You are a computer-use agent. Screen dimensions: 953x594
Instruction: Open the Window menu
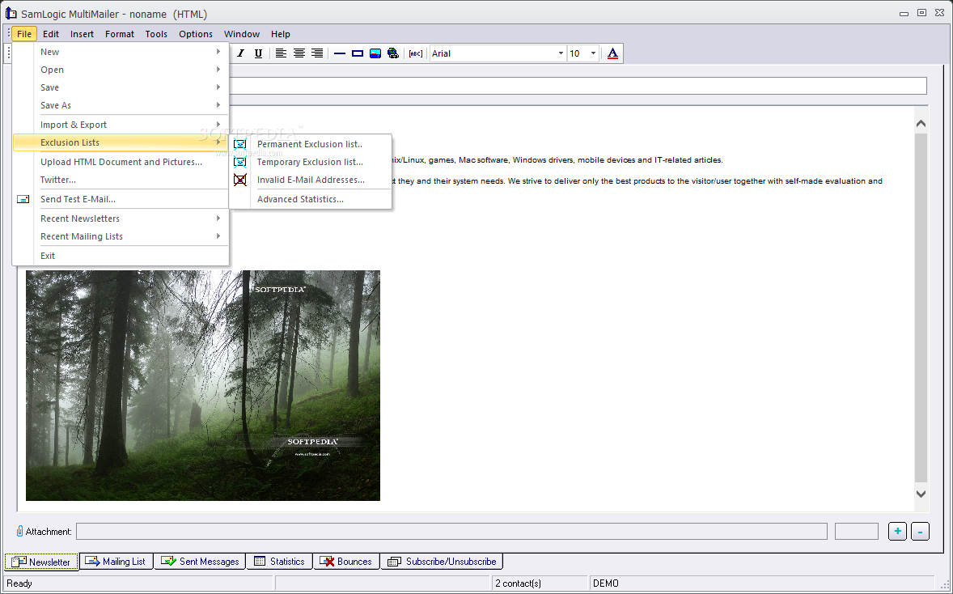(x=242, y=34)
